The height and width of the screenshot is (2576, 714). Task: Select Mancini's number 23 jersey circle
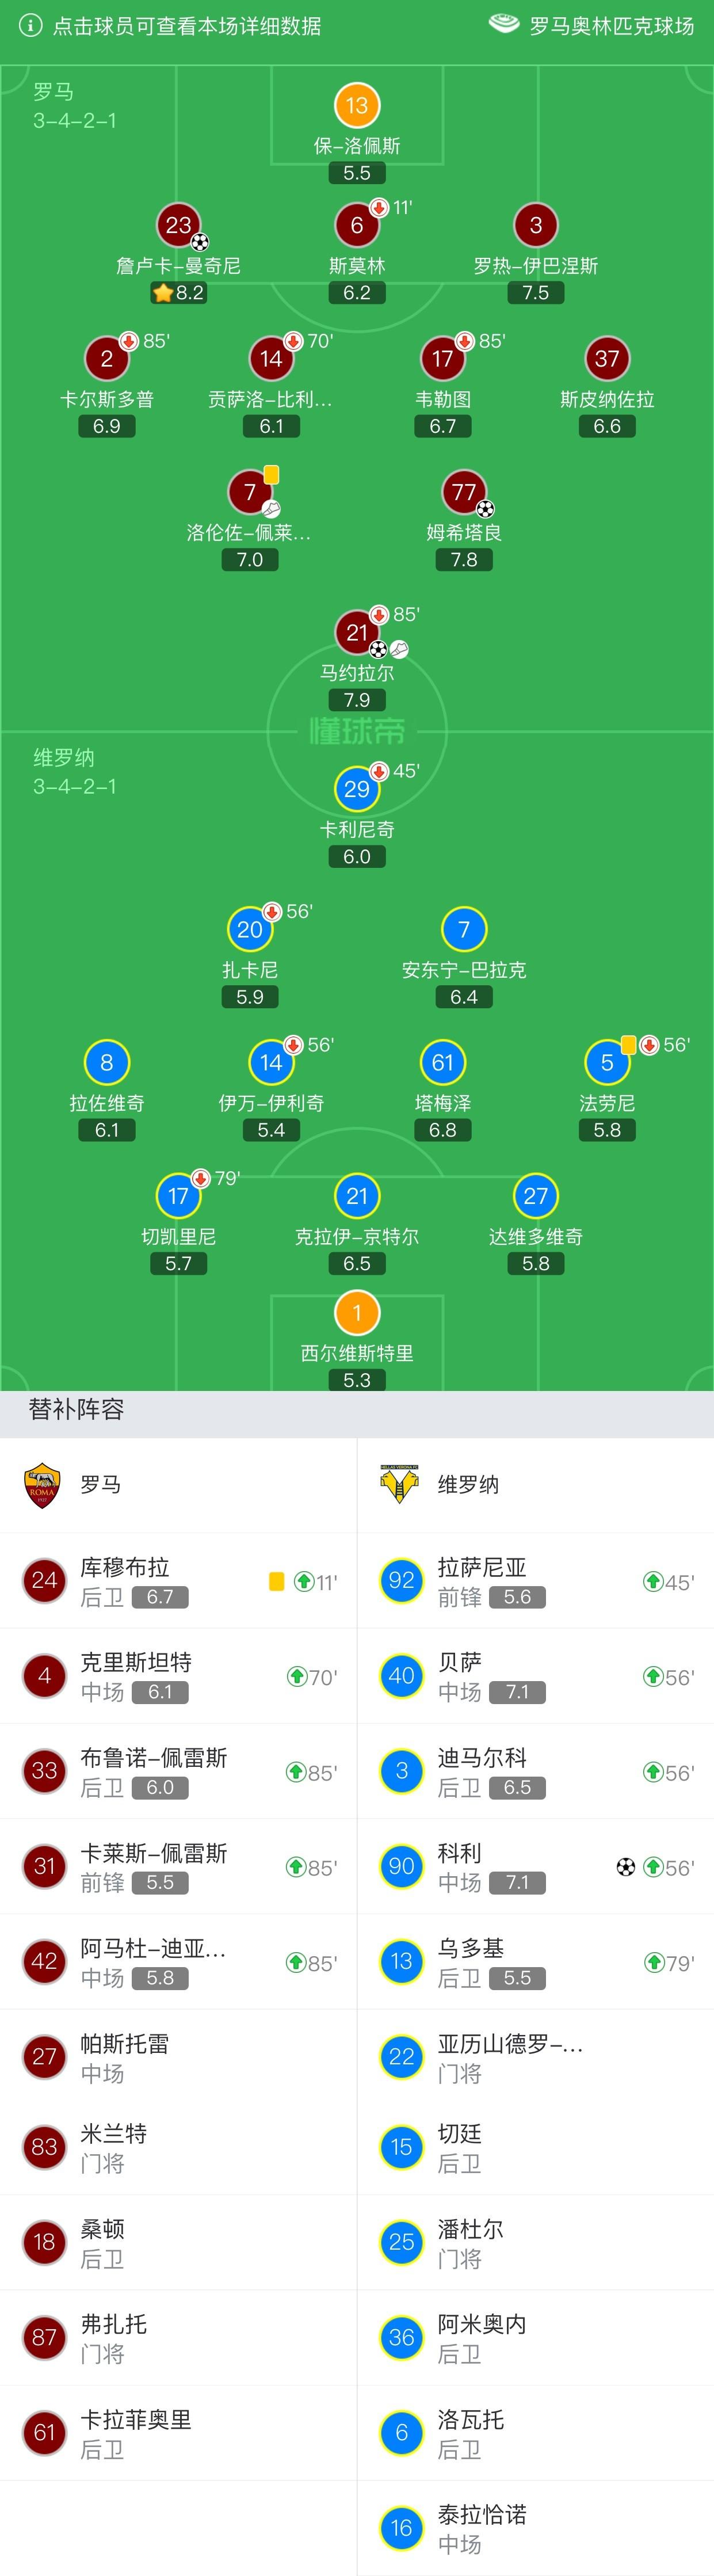(179, 226)
